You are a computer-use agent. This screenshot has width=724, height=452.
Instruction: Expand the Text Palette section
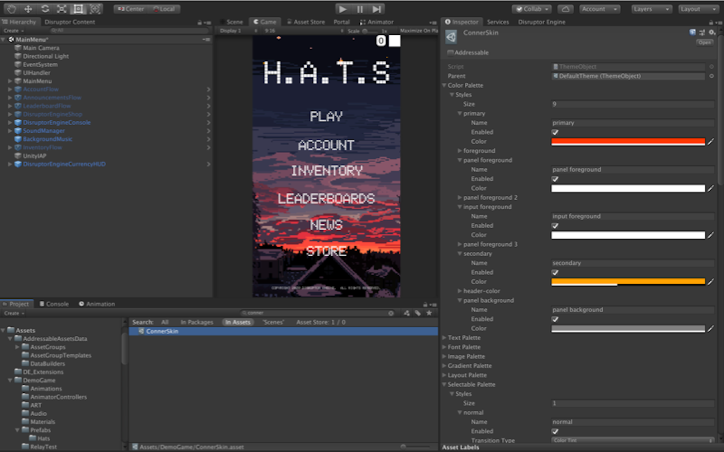(444, 338)
